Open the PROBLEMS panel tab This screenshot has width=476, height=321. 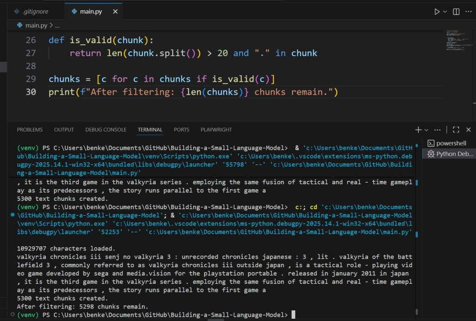(30, 130)
